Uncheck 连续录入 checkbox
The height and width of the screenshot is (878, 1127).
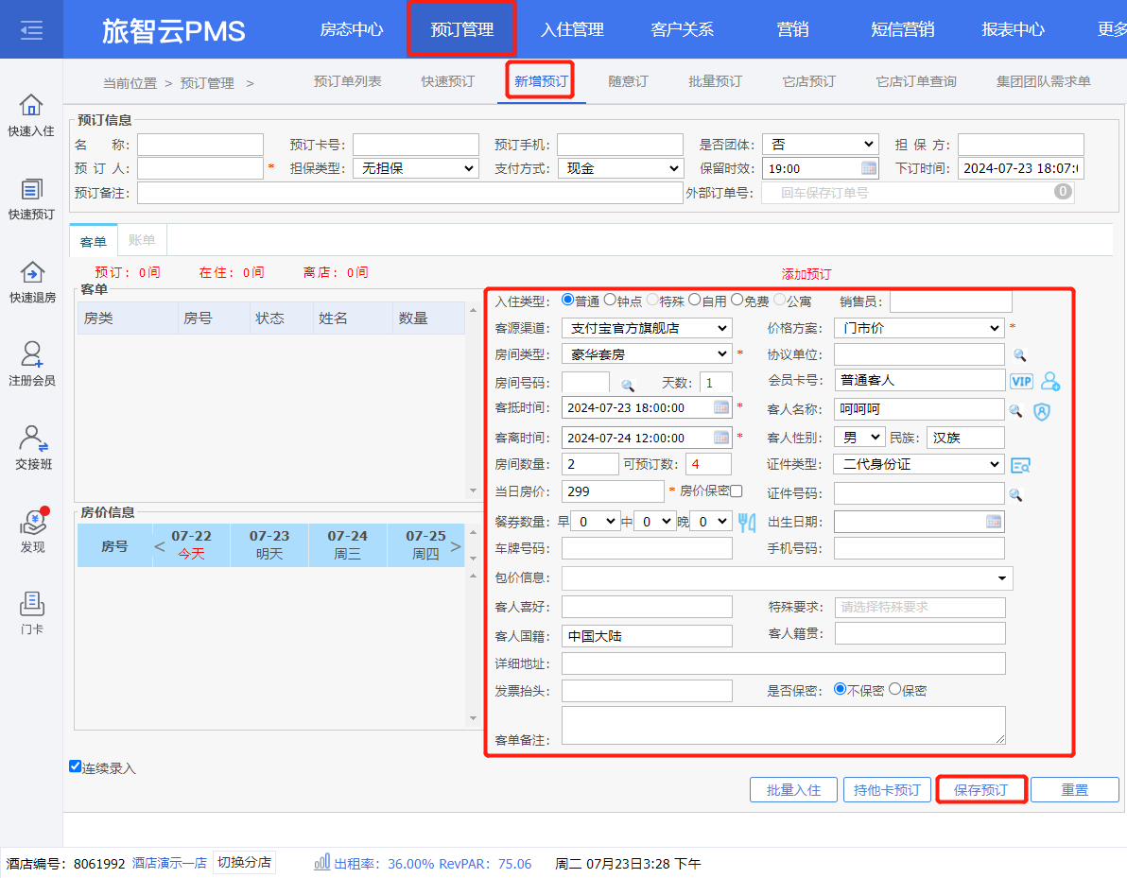75,766
